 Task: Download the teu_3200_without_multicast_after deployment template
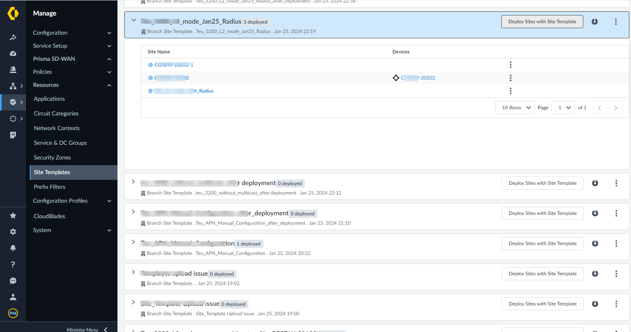pos(595,183)
